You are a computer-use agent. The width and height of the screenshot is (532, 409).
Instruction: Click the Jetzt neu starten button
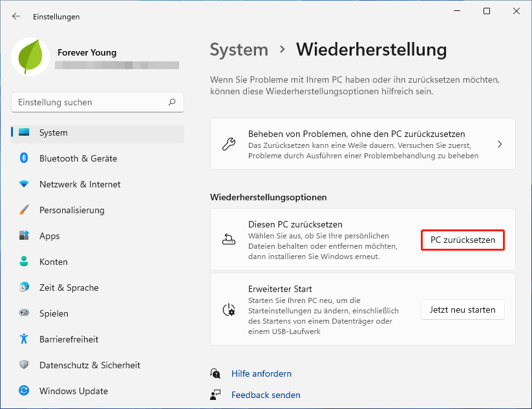(463, 309)
